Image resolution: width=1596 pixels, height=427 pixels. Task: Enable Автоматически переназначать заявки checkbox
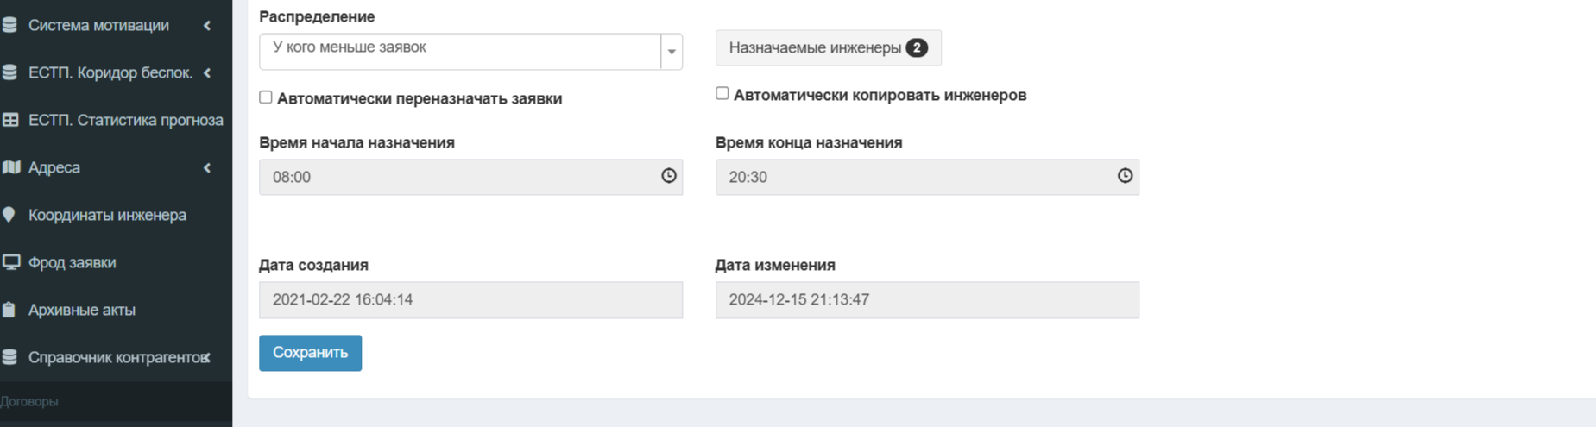266,97
